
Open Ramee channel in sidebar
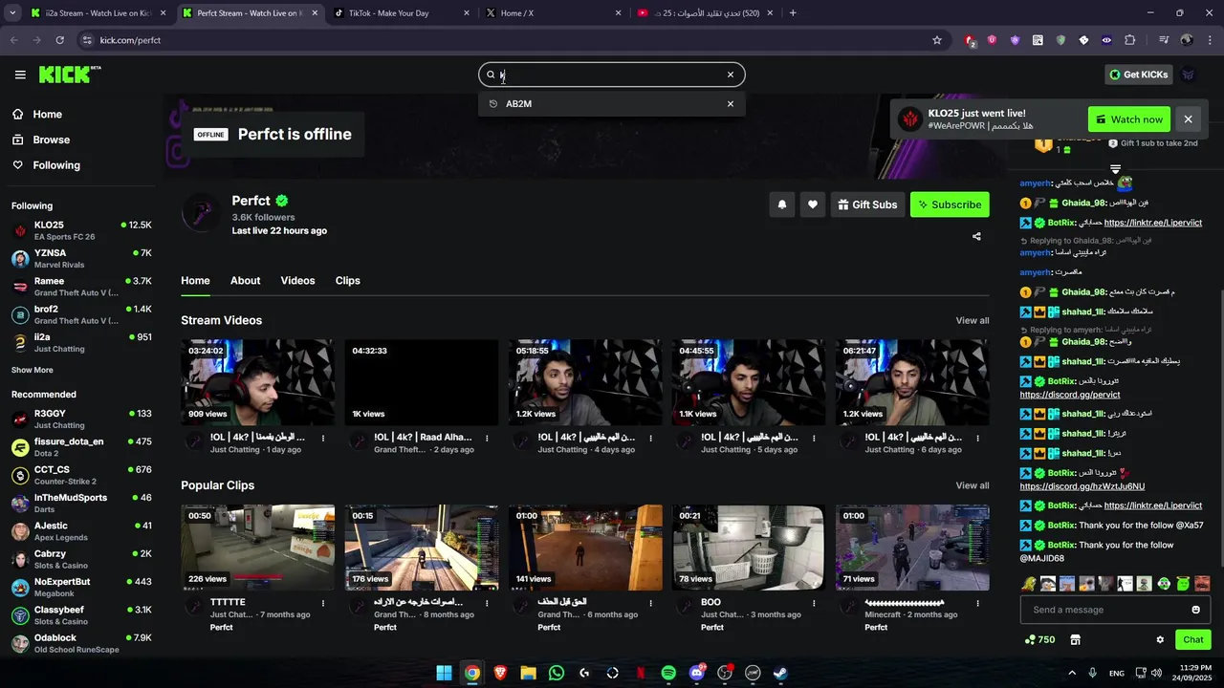pyautogui.click(x=81, y=287)
